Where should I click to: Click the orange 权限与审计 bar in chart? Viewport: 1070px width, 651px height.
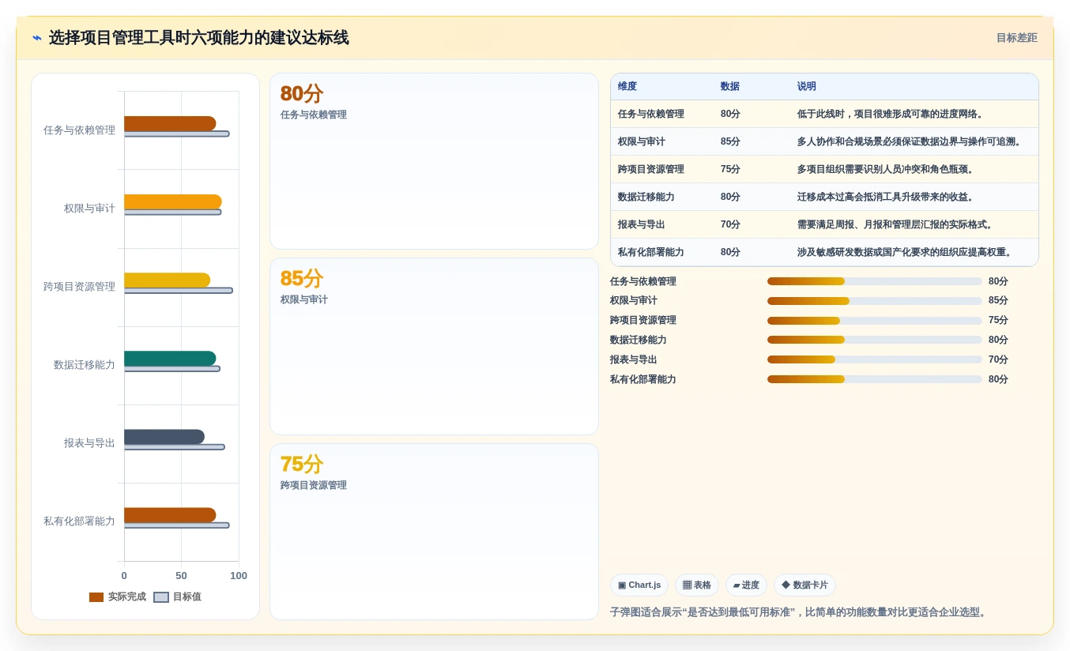(x=173, y=202)
